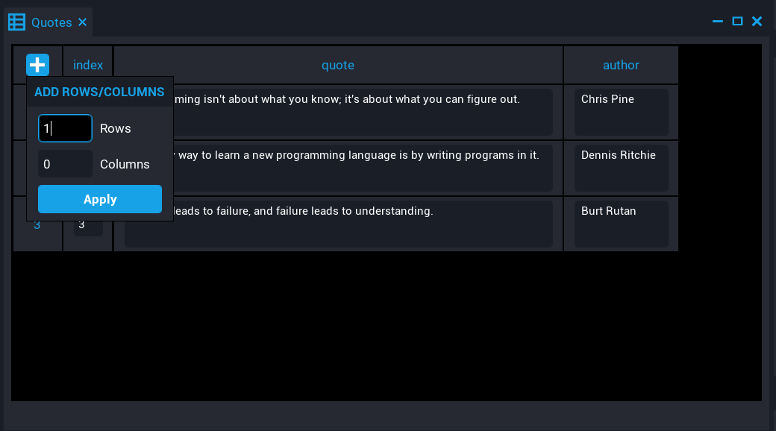The width and height of the screenshot is (776, 431).
Task: Close the window with the top-right X
Action: click(757, 22)
